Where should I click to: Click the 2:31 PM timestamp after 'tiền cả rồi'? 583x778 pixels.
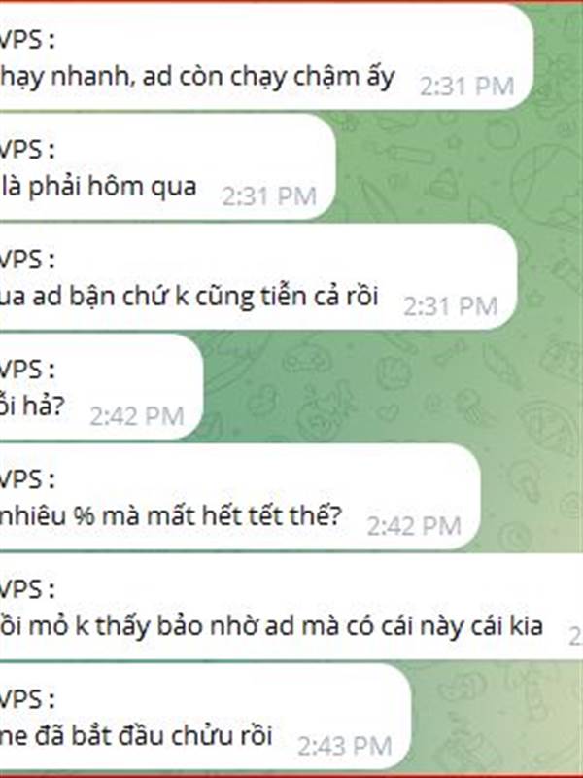point(450,306)
